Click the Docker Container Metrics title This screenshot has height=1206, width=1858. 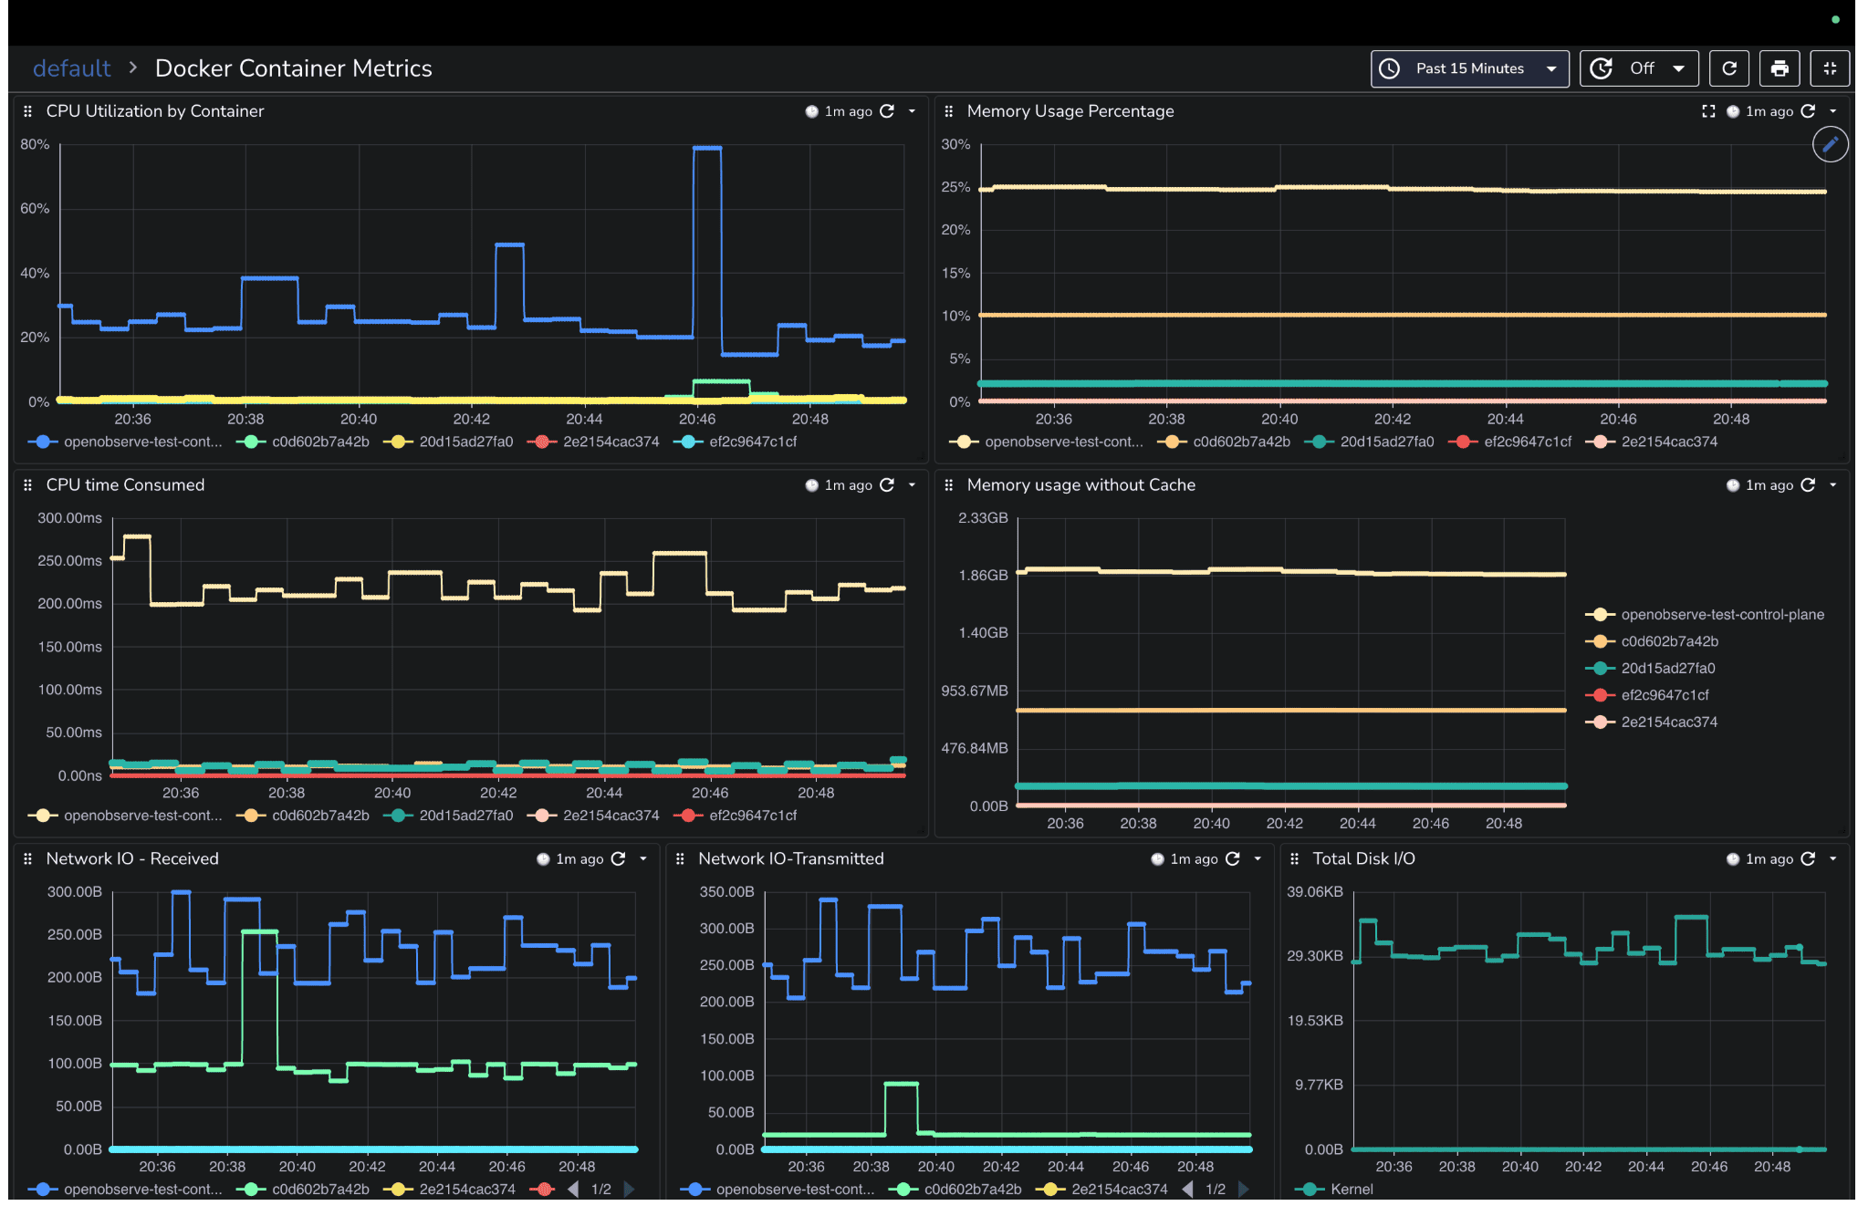(x=294, y=68)
